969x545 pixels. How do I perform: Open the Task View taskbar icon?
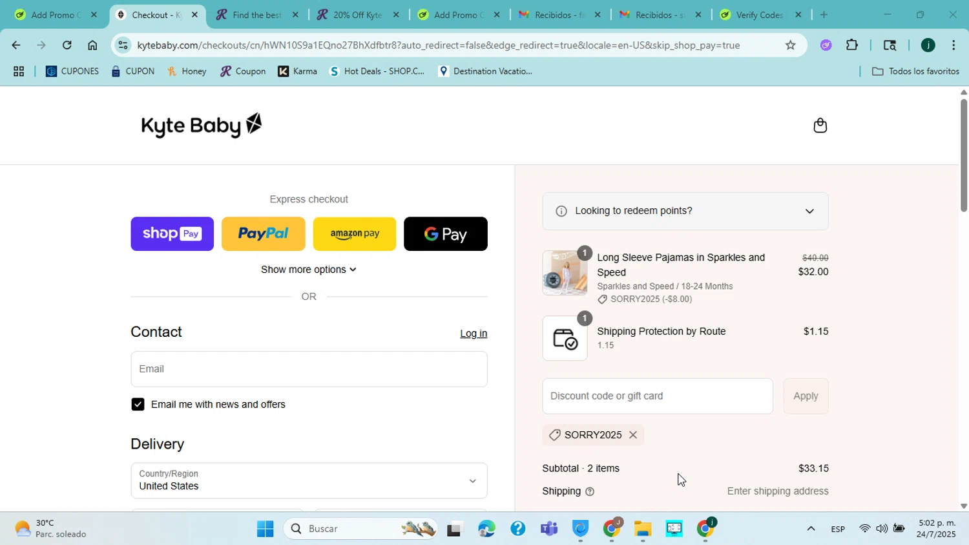[455, 529]
